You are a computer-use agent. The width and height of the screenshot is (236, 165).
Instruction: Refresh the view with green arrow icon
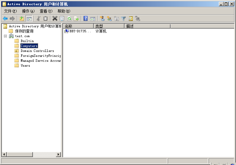[69, 18]
